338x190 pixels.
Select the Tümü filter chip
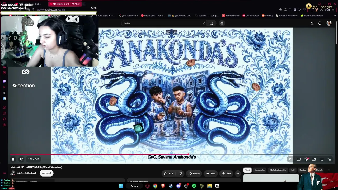247,170
